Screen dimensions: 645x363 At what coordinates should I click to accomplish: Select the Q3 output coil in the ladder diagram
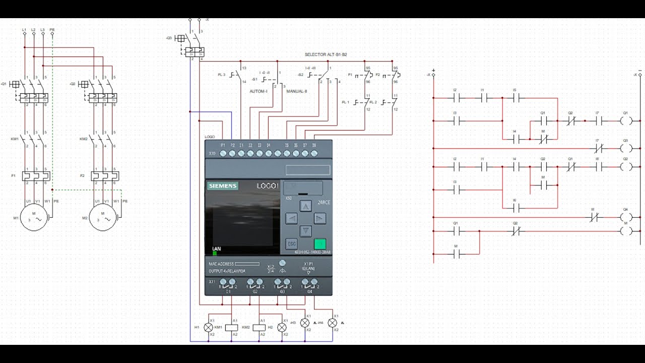625,148
